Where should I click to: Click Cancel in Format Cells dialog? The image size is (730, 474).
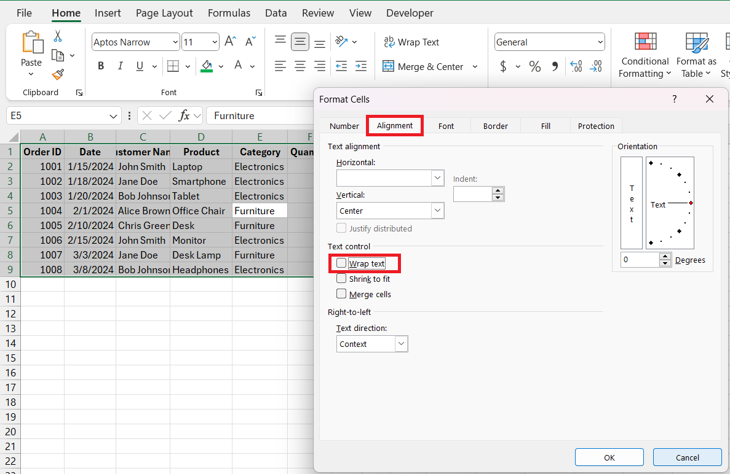point(687,457)
